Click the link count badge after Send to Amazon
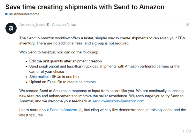The height and width of the screenshot is (135, 196). tap(80, 110)
